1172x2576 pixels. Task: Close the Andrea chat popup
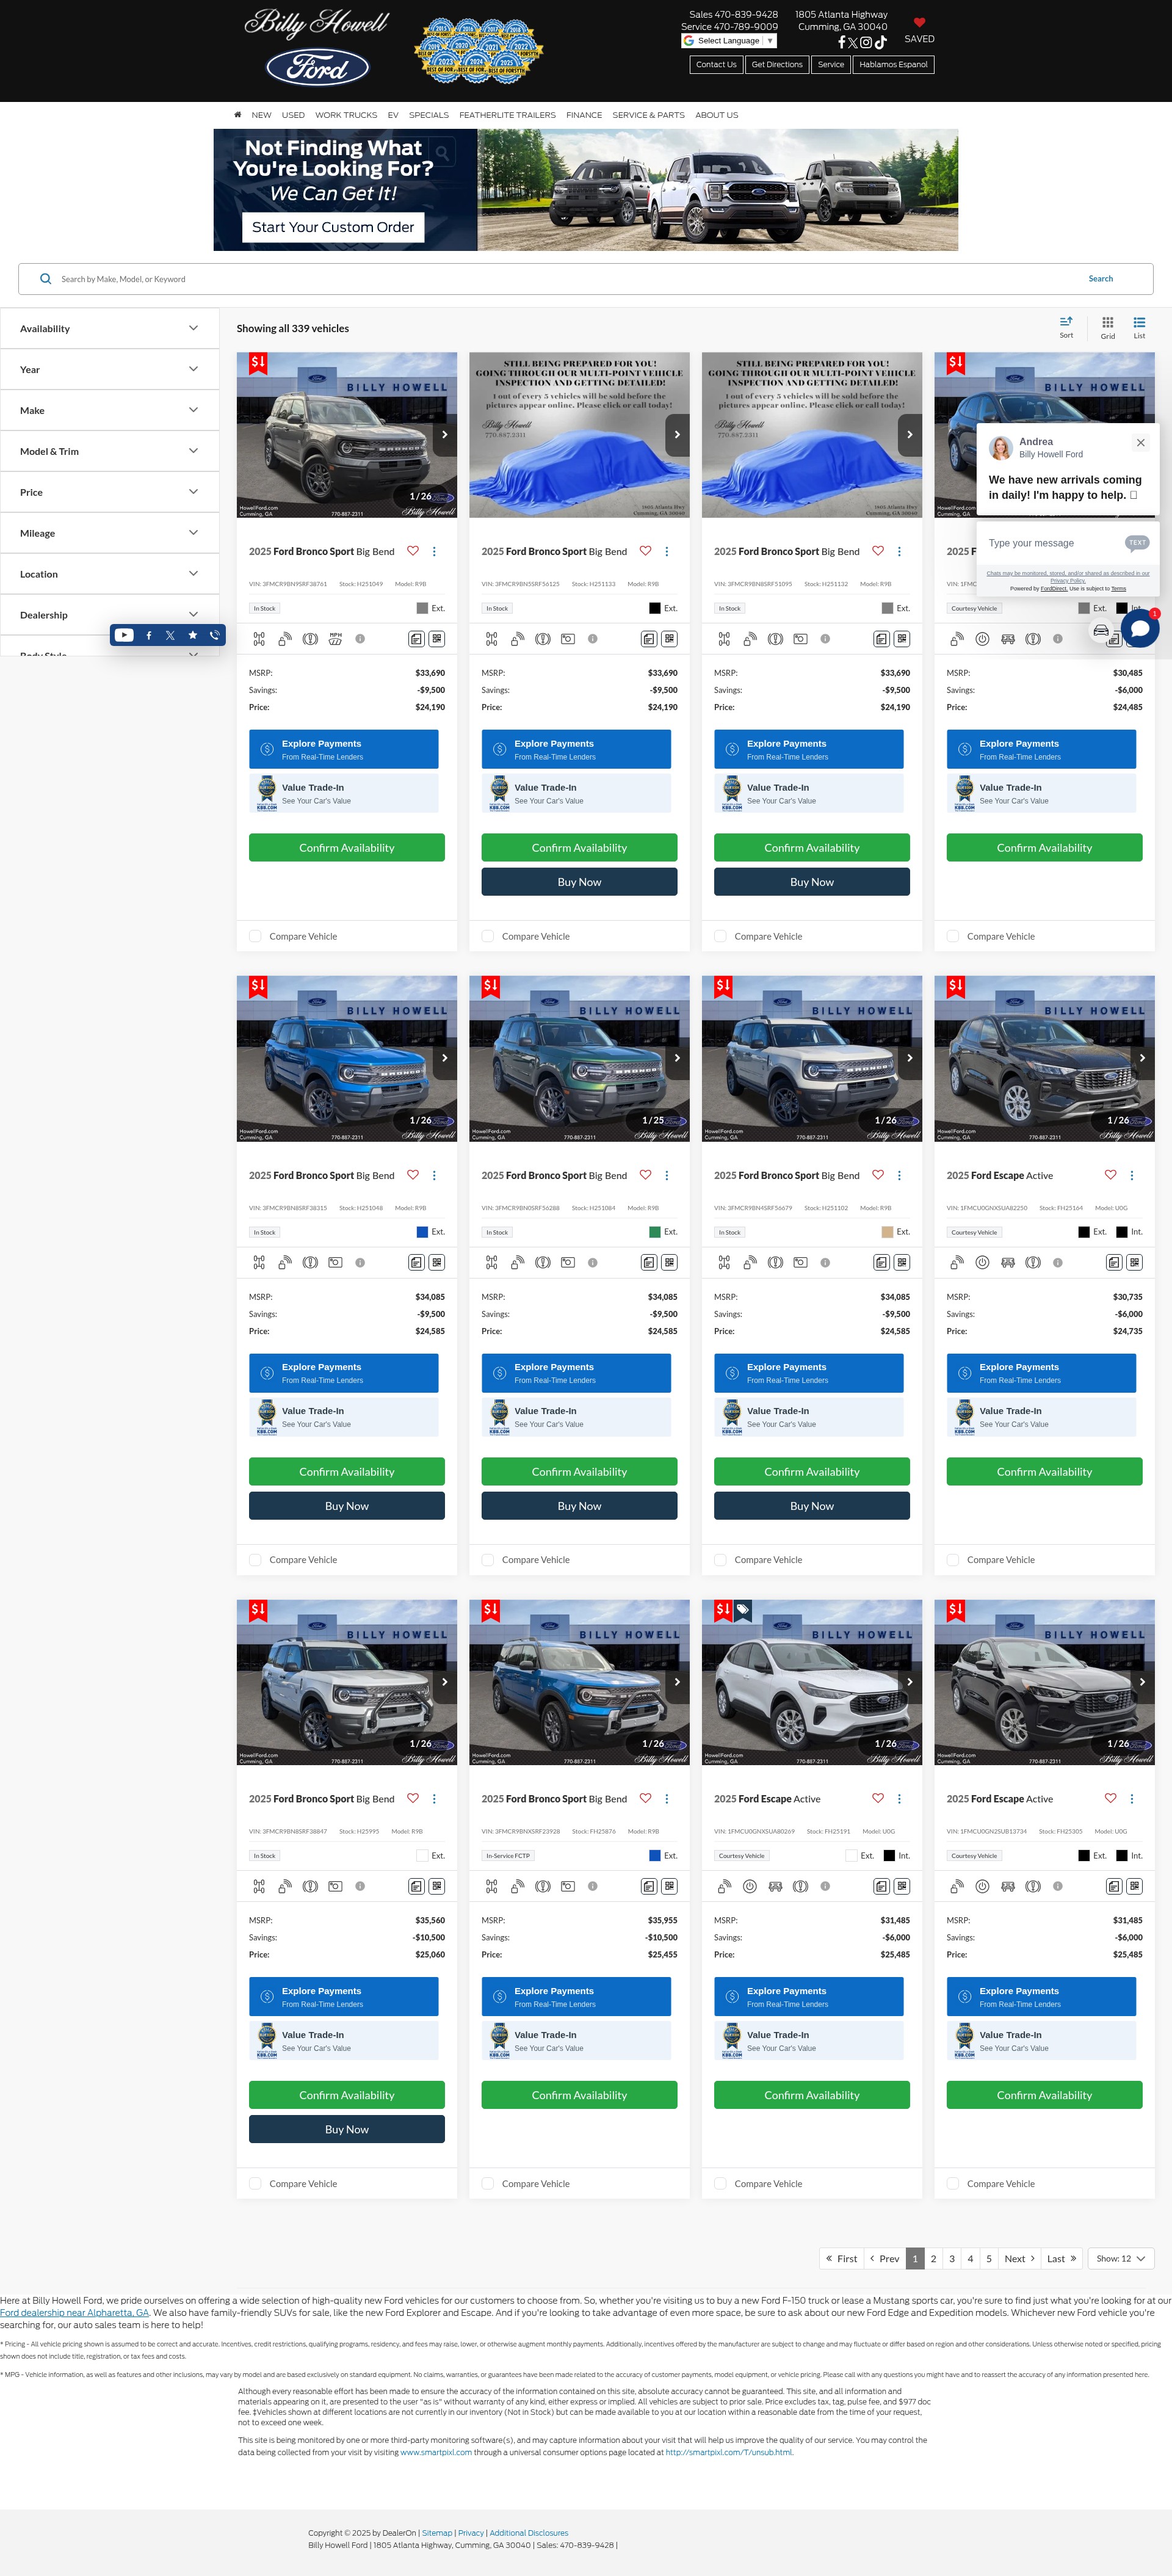[x=1140, y=442]
